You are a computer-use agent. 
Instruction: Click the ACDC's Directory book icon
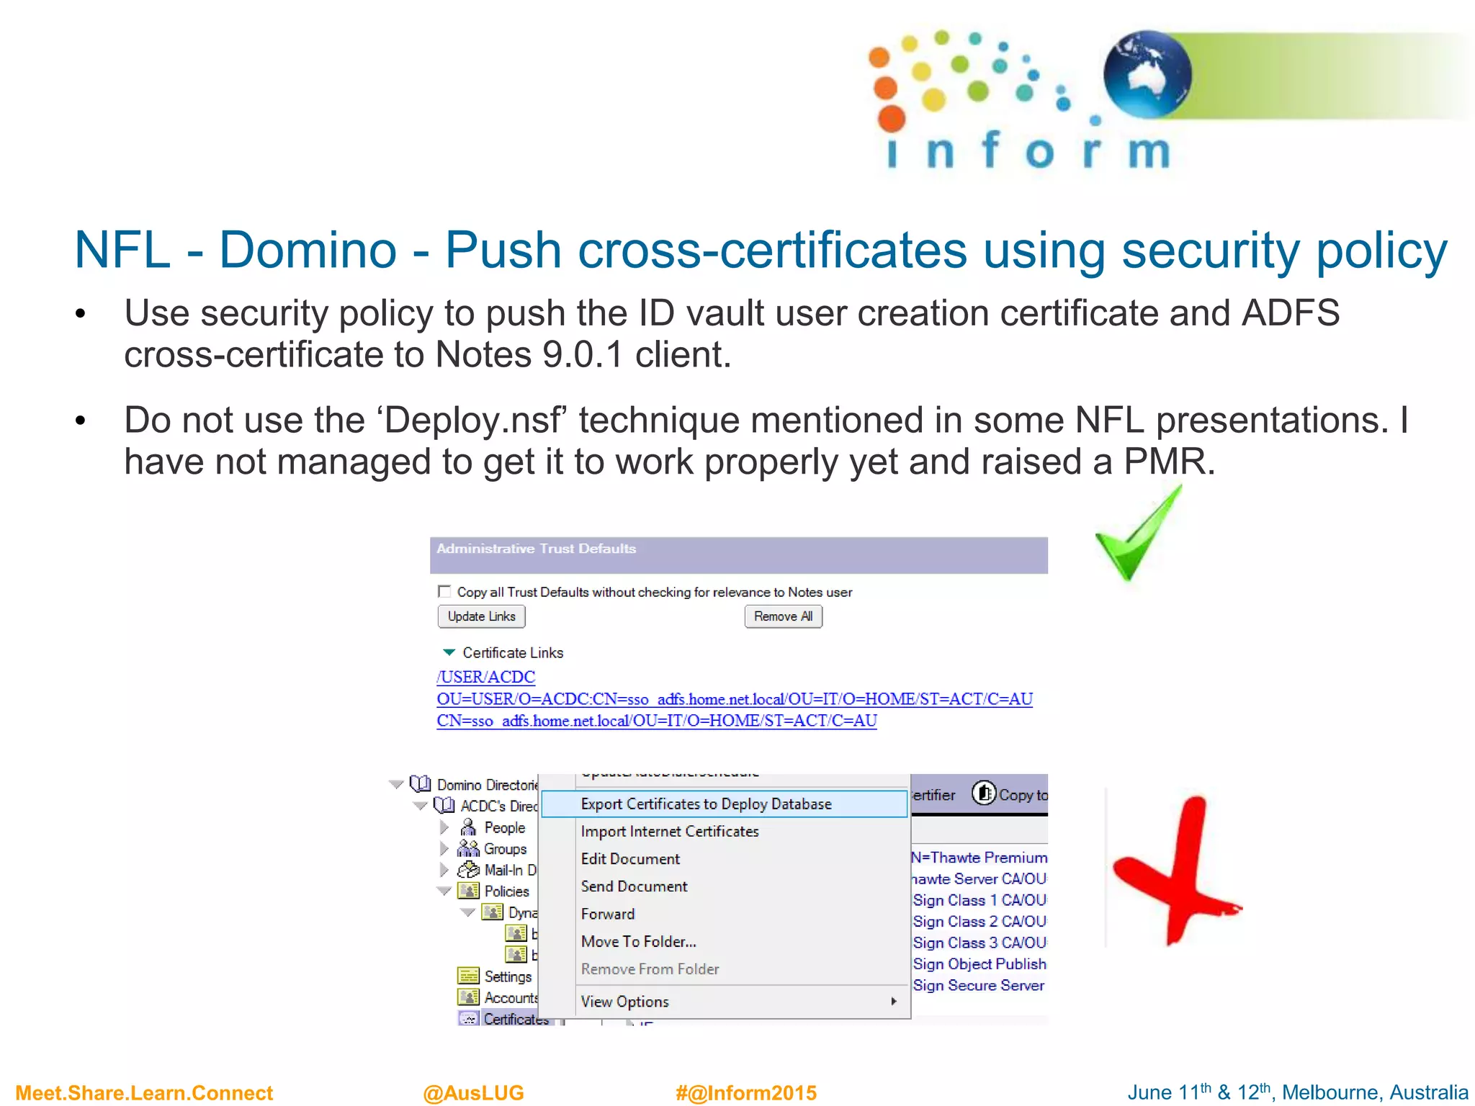pyautogui.click(x=444, y=805)
